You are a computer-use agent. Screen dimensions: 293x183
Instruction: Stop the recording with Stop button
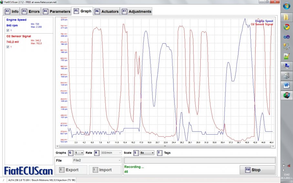click(x=257, y=170)
